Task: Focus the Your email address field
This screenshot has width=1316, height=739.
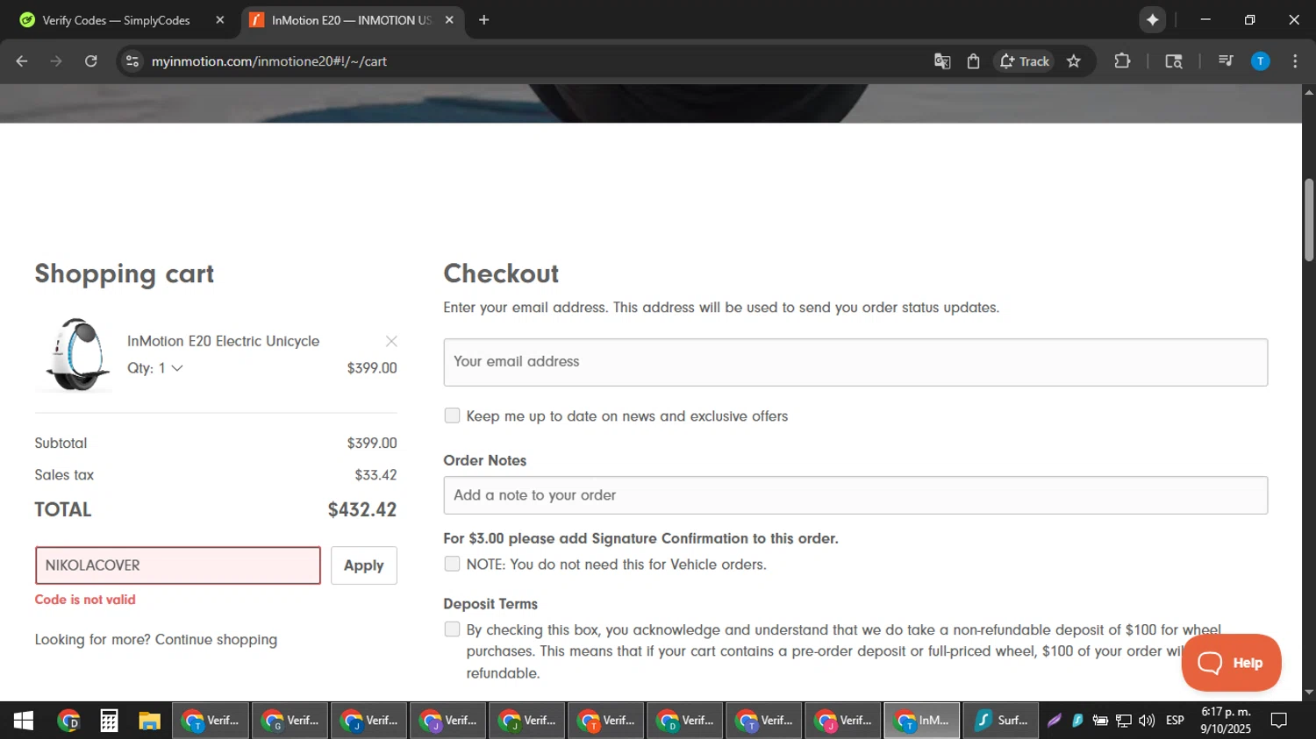Action: pos(855,362)
